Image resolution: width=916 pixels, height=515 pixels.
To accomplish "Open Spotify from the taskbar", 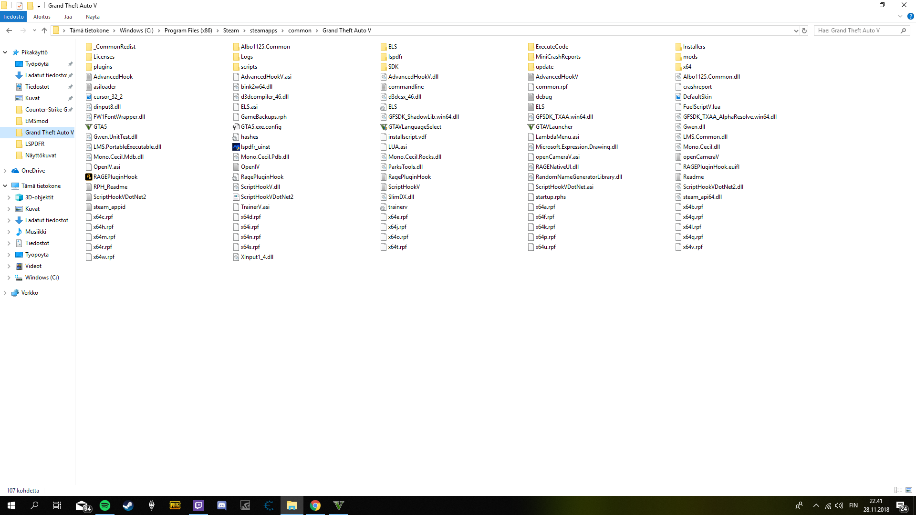I will 105,505.
